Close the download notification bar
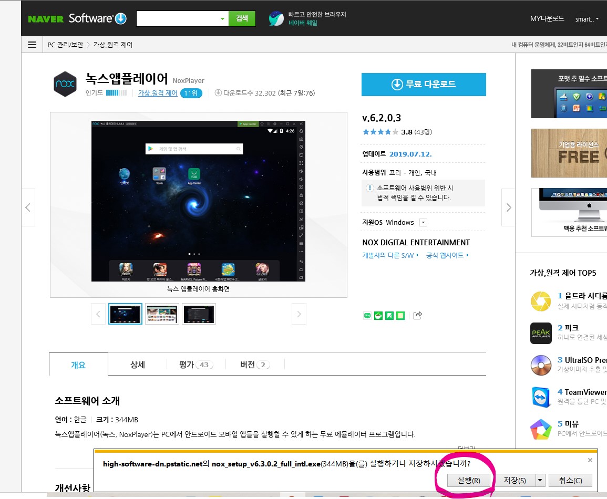Screen dimensions: 607x499 tap(590, 460)
